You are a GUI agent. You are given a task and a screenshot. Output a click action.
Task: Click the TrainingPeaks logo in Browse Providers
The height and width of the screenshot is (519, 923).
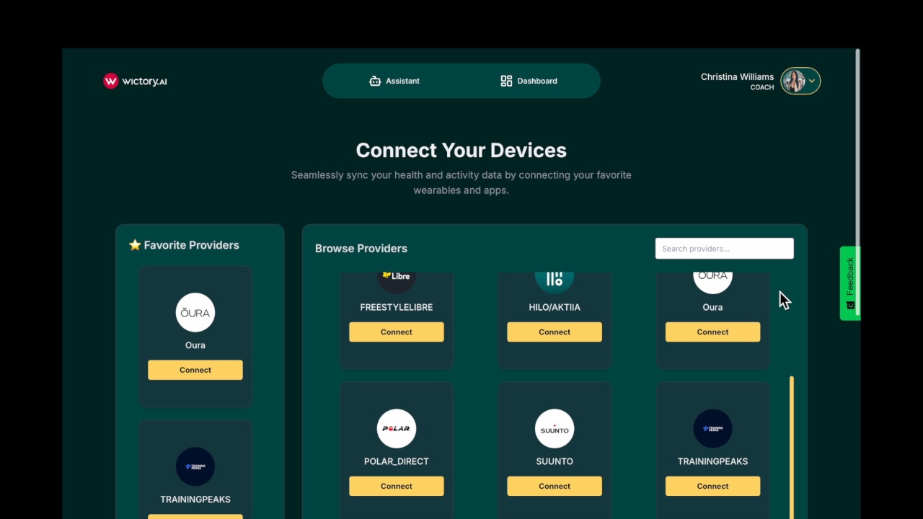[x=712, y=428]
